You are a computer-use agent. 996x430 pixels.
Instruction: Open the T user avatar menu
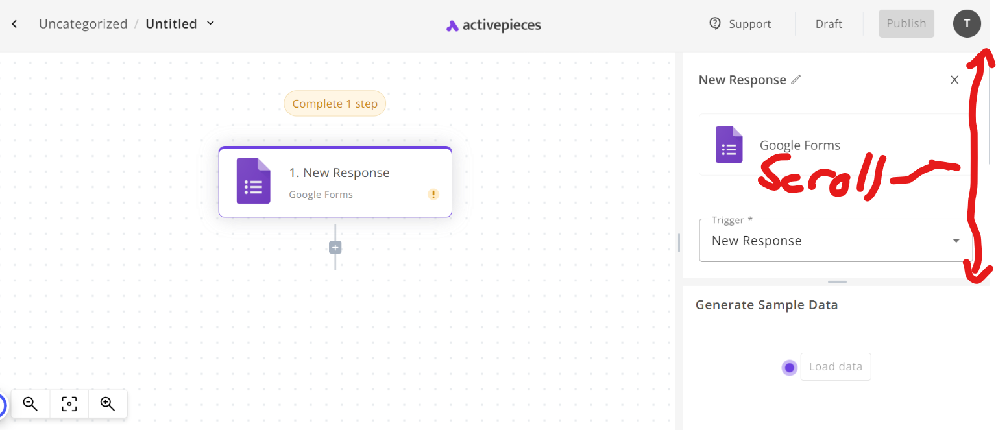click(x=967, y=23)
